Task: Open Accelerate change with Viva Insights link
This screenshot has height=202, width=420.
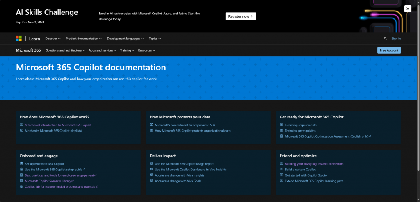Action: [180, 175]
